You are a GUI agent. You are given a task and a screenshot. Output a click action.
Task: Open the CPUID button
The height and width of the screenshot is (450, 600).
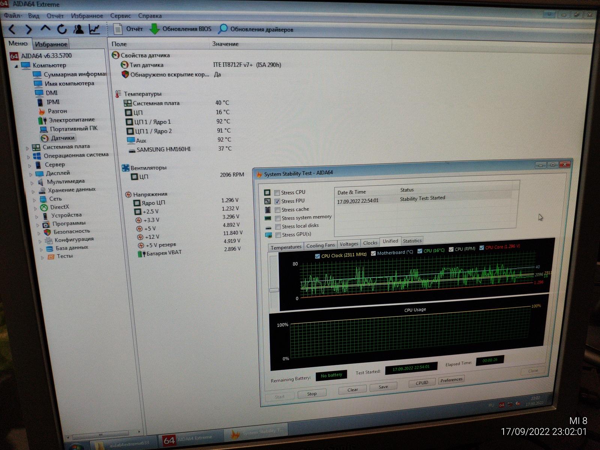pyautogui.click(x=422, y=382)
